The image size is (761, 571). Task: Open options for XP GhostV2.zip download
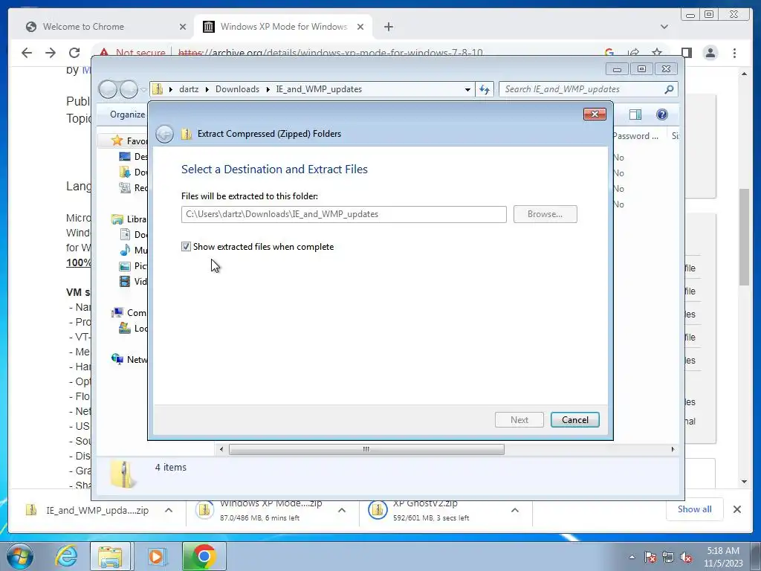tap(514, 510)
